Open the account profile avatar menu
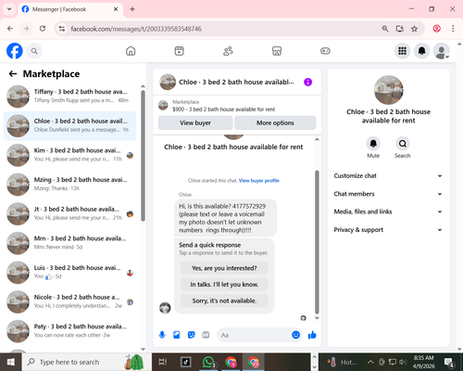Image resolution: width=463 pixels, height=371 pixels. 442,51
